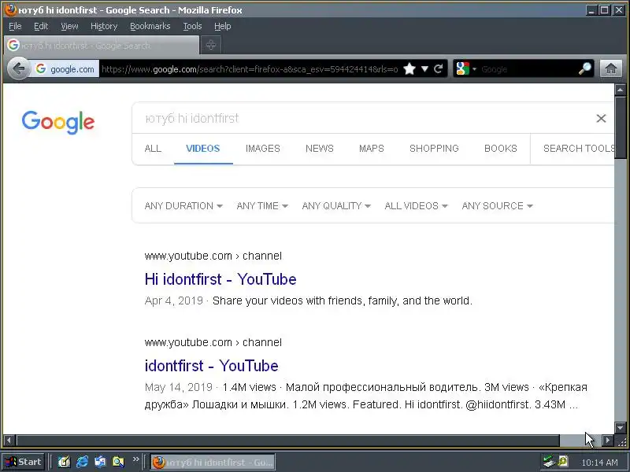
Task: Expand the ALL VIDEOS filter
Action: [x=416, y=206]
